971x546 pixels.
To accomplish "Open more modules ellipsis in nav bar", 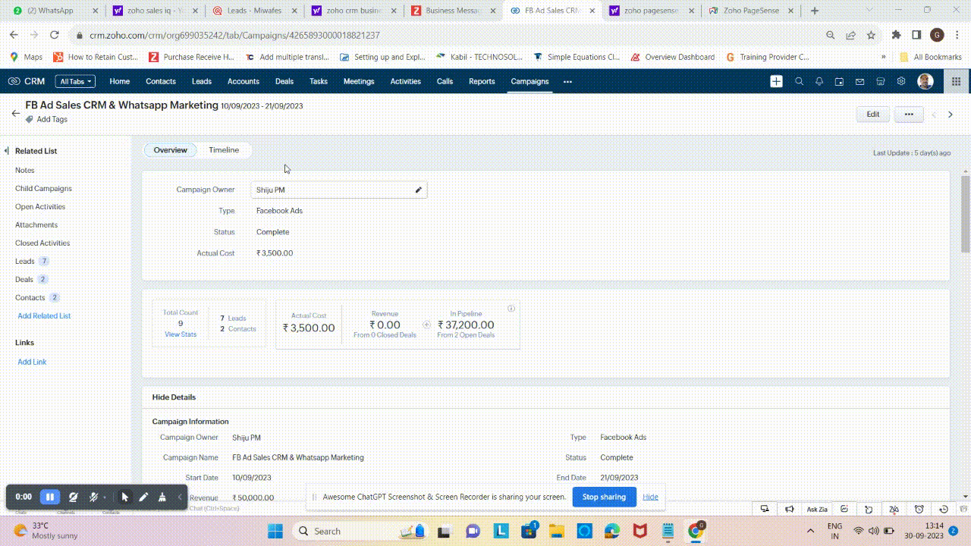I will [x=567, y=81].
